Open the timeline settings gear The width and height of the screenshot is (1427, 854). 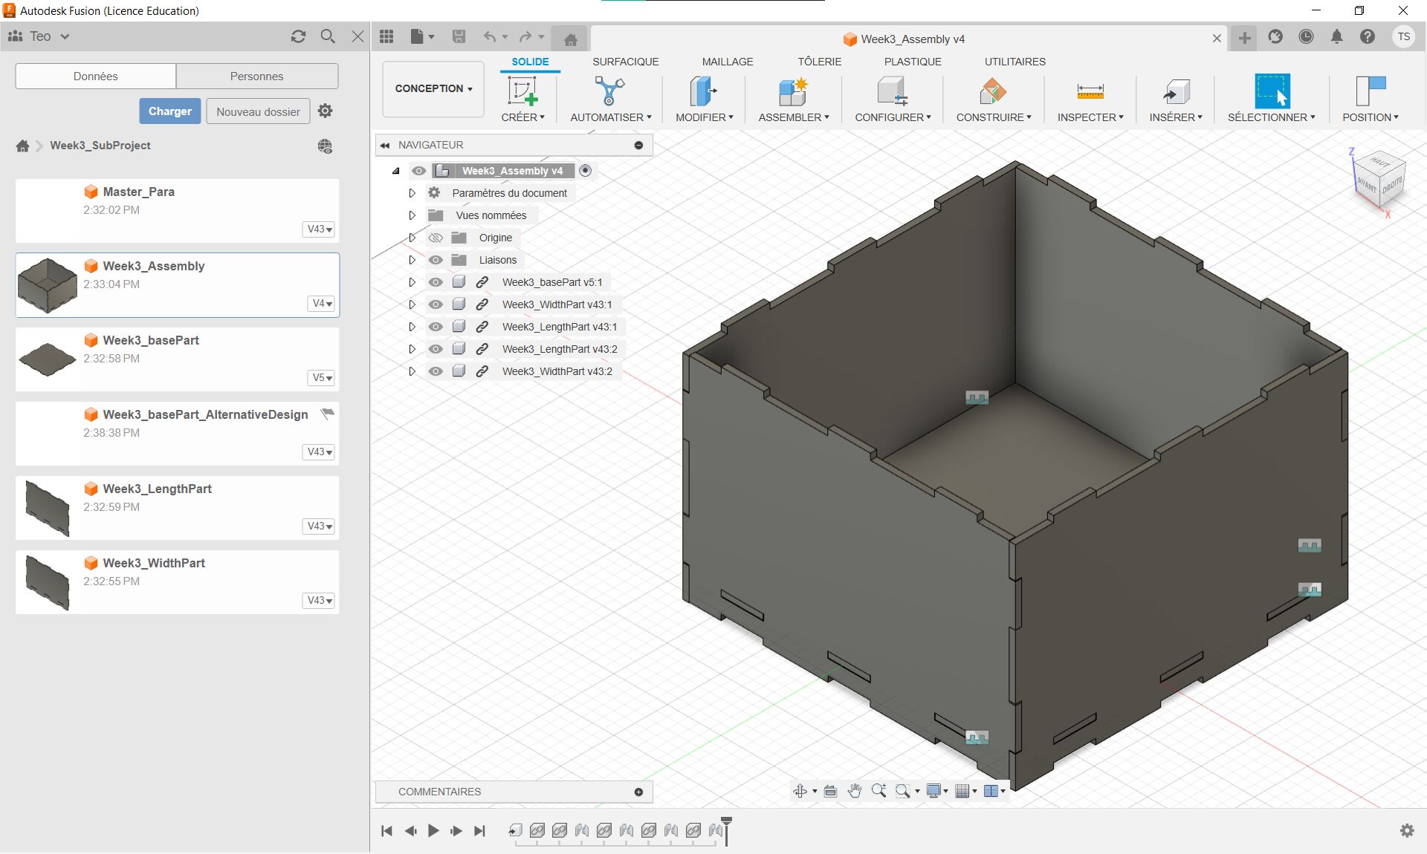click(1407, 830)
